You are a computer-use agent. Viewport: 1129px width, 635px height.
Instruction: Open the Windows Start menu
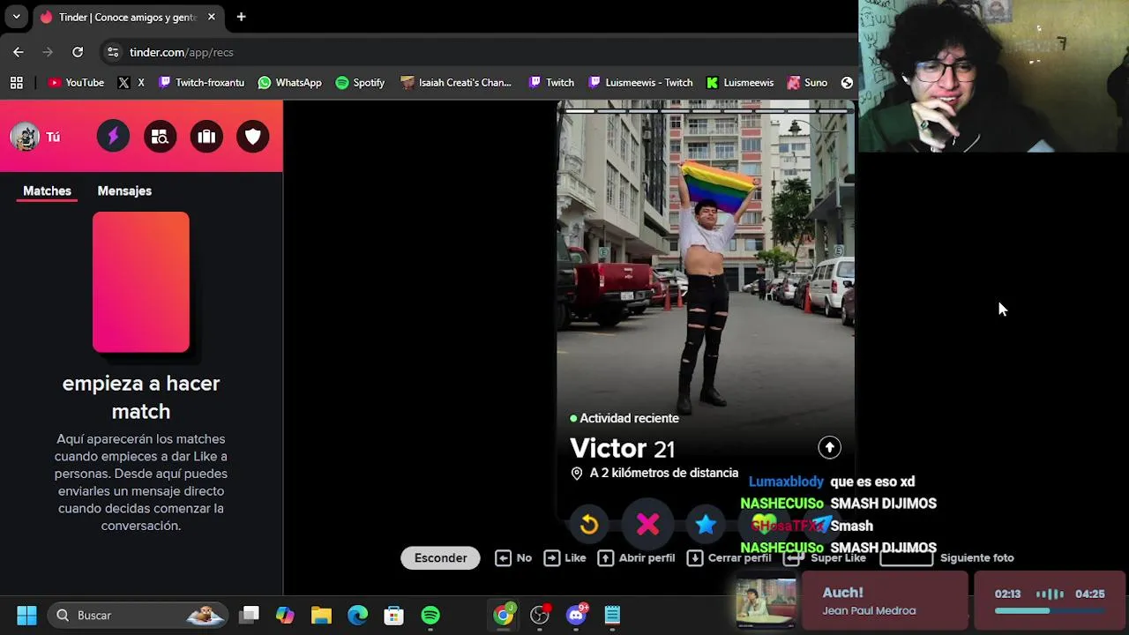point(26,616)
